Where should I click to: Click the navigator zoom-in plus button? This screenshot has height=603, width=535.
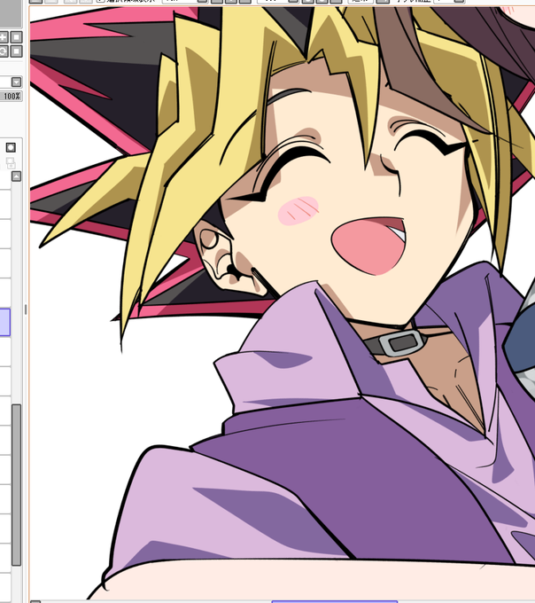pos(3,37)
